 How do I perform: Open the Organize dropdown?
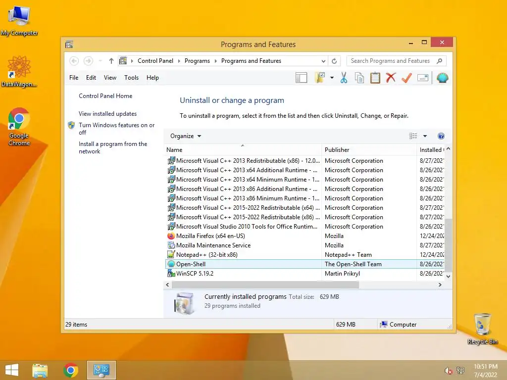(x=186, y=136)
